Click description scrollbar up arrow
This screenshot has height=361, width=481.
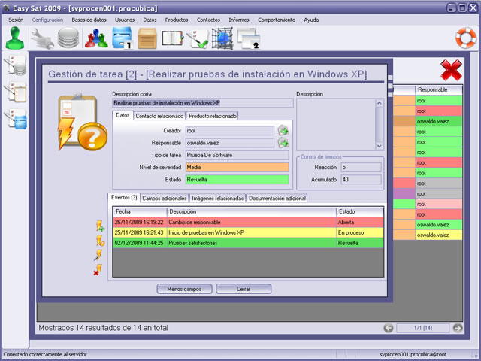tap(379, 103)
